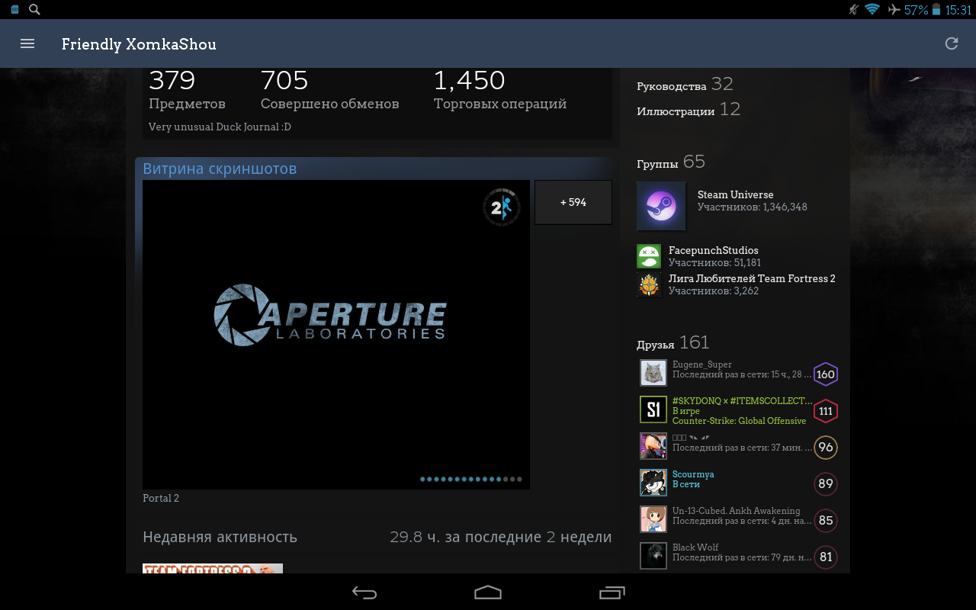
Task: Tap level 89 badge beside Scourmya
Action: pyautogui.click(x=826, y=484)
